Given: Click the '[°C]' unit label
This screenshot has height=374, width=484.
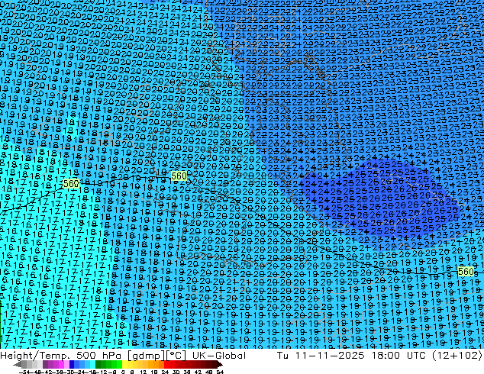Looking at the screenshot, I should [x=176, y=356].
